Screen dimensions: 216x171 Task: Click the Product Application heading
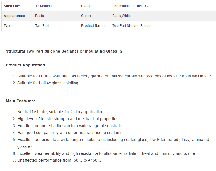click(x=26, y=65)
